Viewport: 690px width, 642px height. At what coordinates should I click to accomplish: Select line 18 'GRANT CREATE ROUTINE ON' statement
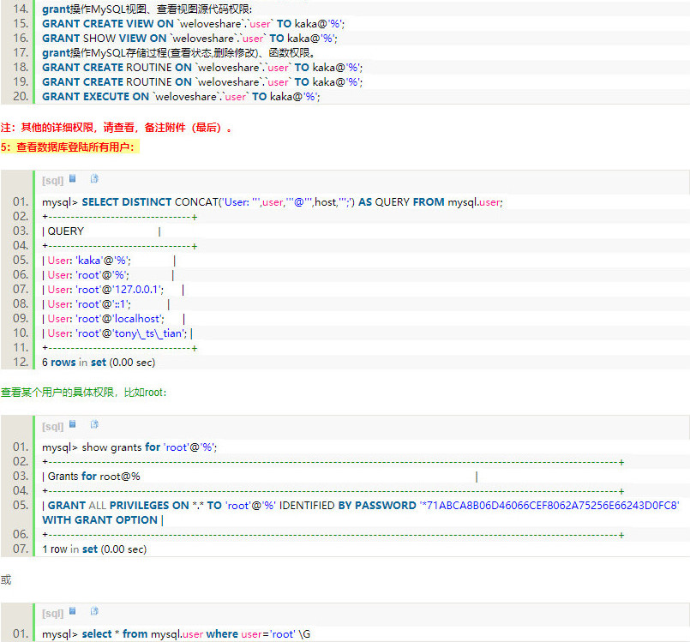point(202,68)
